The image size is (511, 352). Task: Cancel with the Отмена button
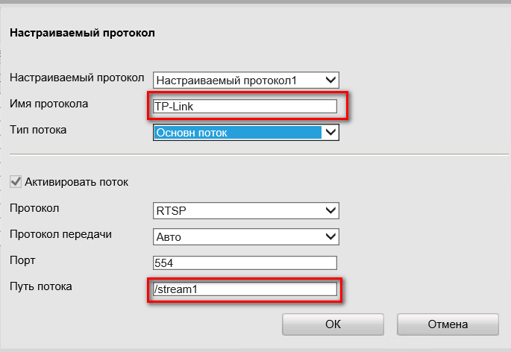pyautogui.click(x=448, y=324)
